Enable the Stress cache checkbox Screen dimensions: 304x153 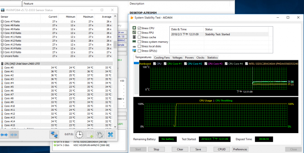click(x=139, y=37)
